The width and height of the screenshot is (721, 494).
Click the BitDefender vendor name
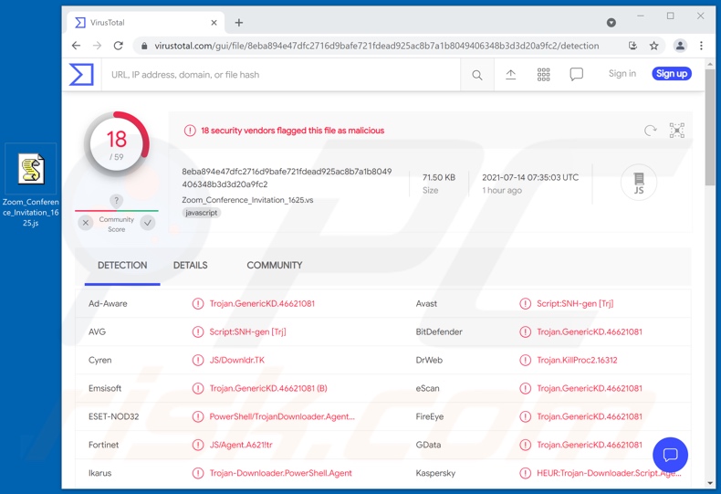point(439,332)
